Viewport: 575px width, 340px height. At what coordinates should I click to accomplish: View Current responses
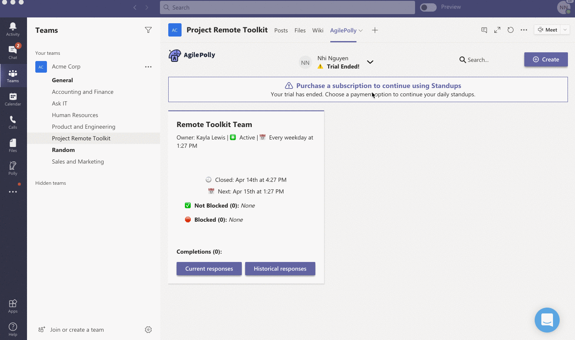209,269
